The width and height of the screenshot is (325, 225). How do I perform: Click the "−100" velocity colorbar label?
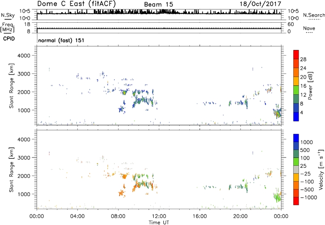coord(307,182)
